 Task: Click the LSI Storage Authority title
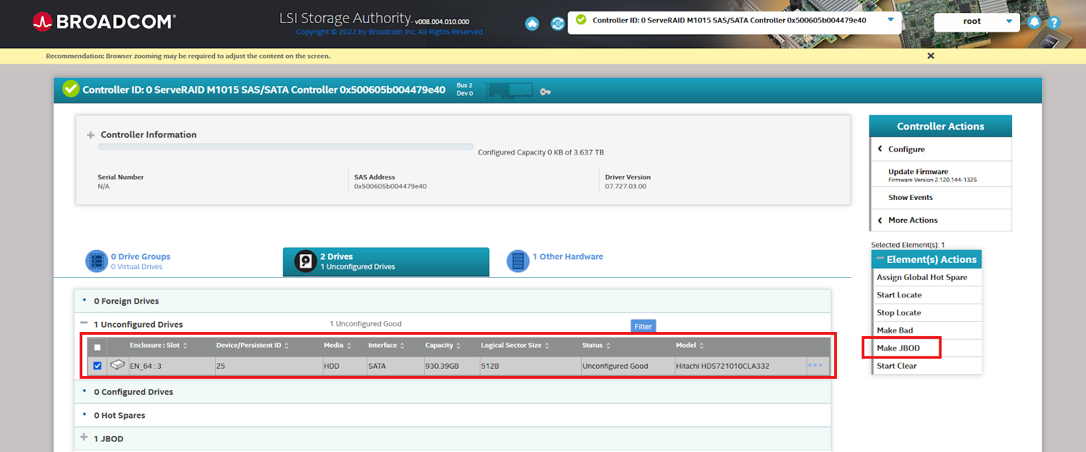345,18
